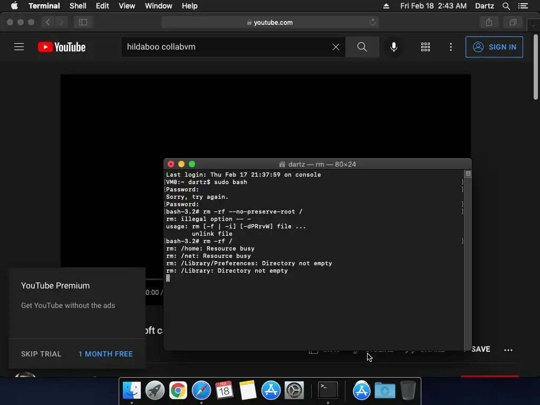Open Finder from the Dock
Image resolution: width=540 pixels, height=405 pixels.
[132, 391]
